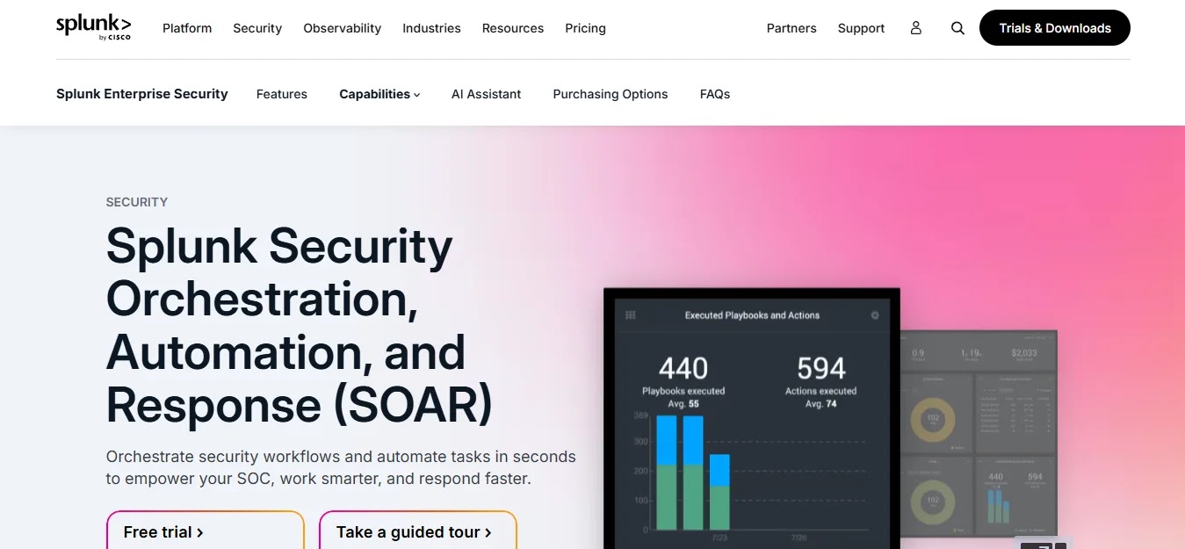
Task: Open the Observability menu
Action: click(x=343, y=28)
